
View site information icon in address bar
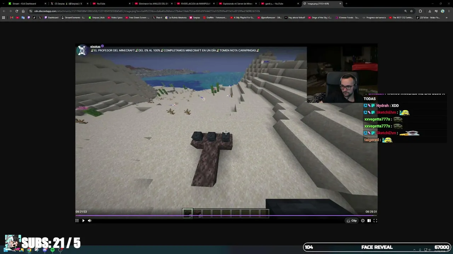31,11
